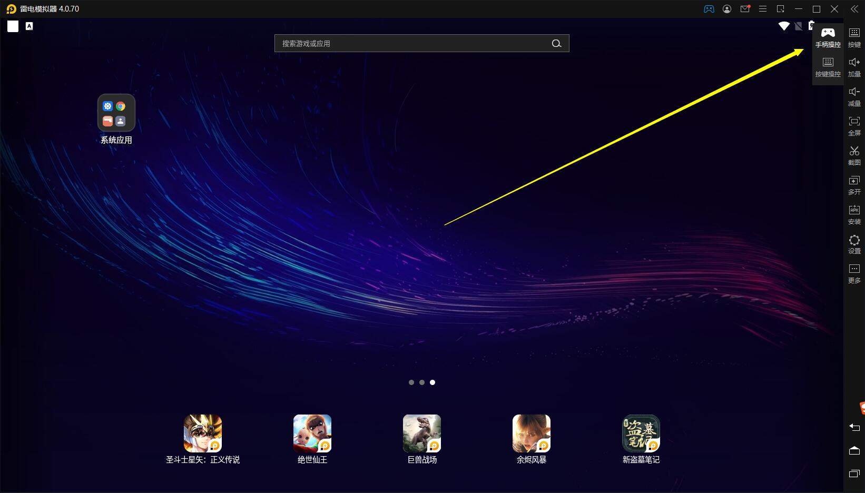Viewport: 865px width, 493px height.
Task: Collapse the right sidebar with double-chevron icon
Action: [854, 9]
